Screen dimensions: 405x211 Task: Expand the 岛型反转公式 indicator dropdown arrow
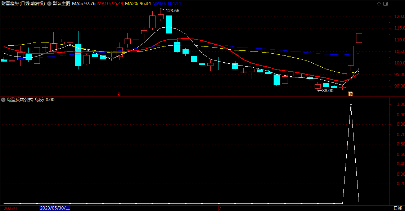tap(3, 100)
